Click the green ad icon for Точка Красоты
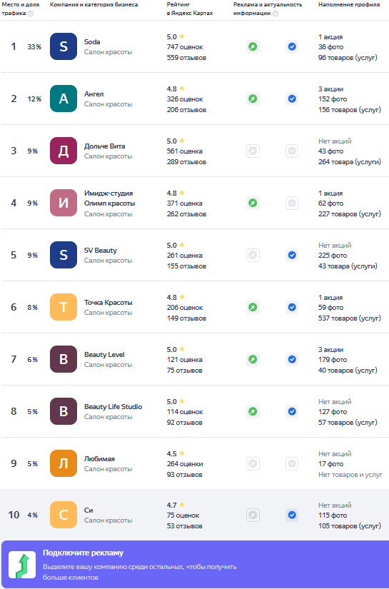The height and width of the screenshot is (589, 389). [x=253, y=307]
